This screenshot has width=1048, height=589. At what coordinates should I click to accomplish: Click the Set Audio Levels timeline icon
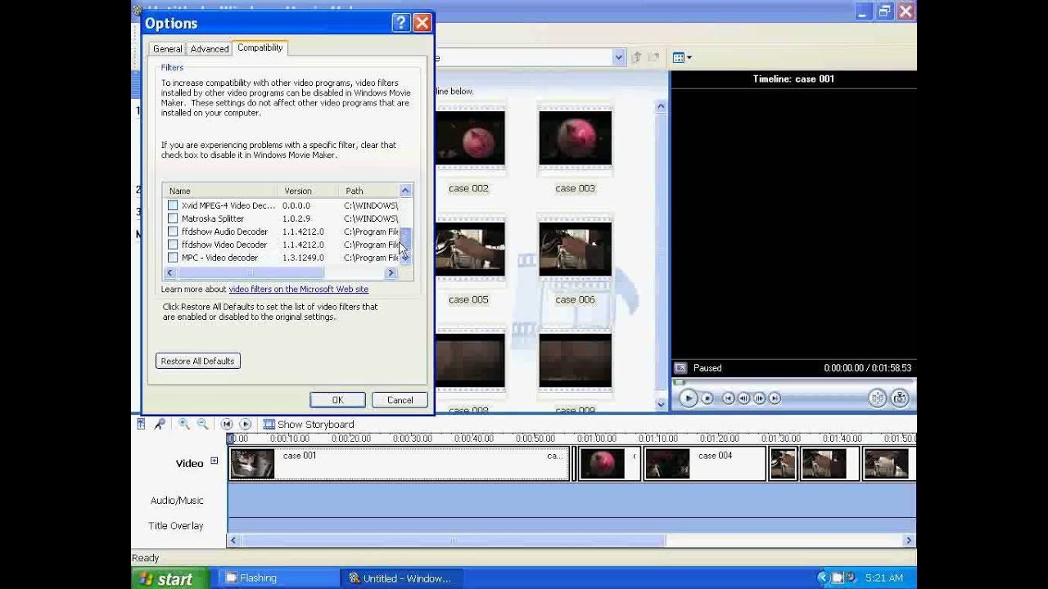click(x=141, y=424)
